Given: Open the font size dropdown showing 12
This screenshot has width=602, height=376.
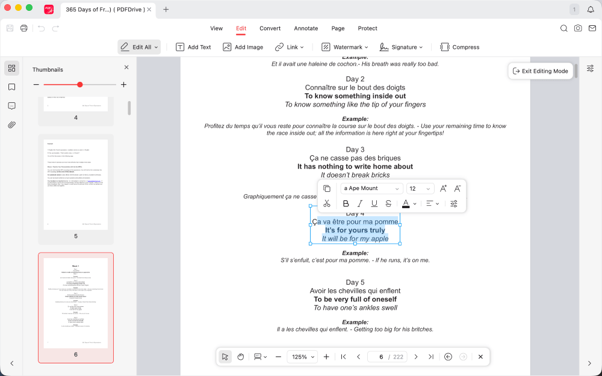Looking at the screenshot, I should tap(420, 188).
